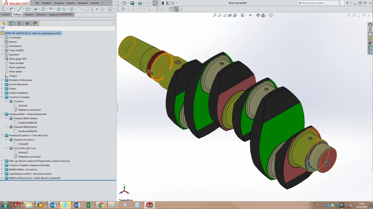Select the Piano frontale plane

tap(16, 63)
